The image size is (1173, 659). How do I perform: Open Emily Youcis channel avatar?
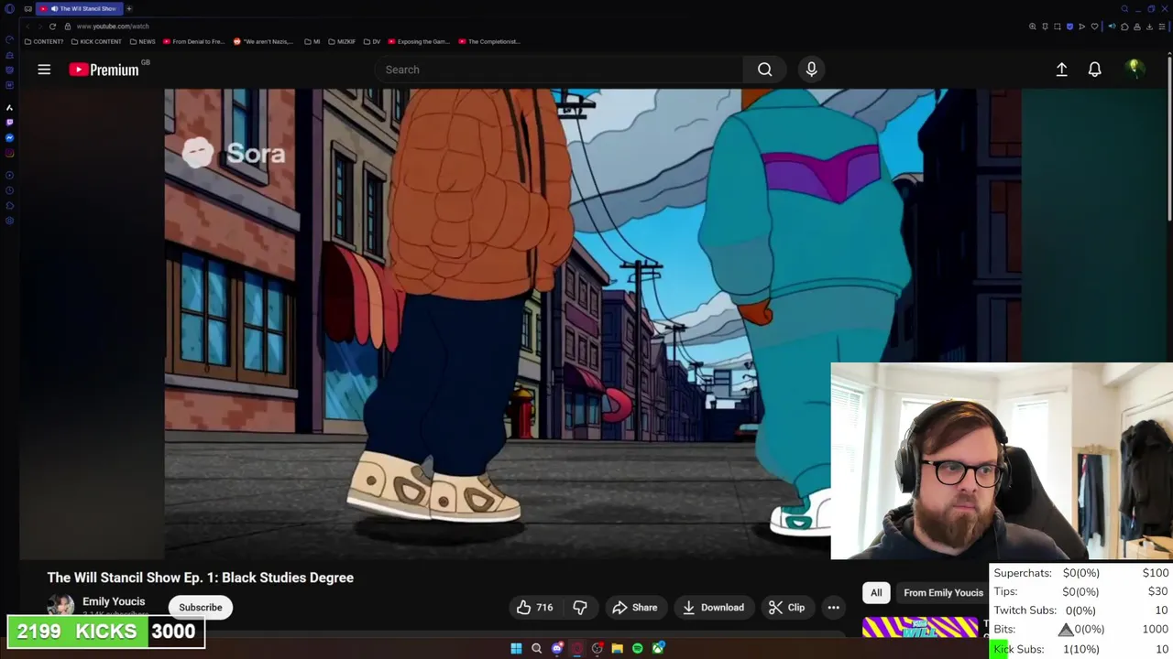click(60, 606)
